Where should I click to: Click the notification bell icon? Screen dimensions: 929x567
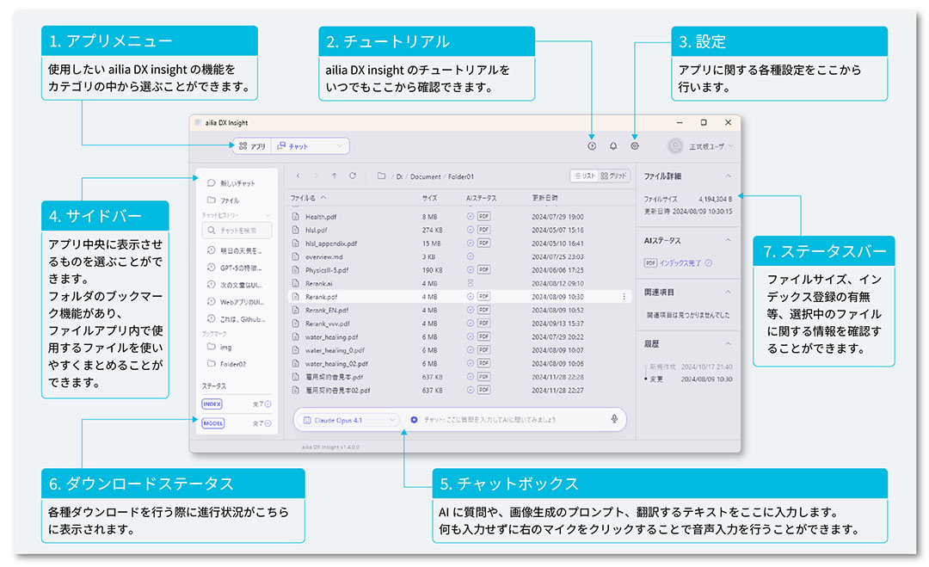click(x=613, y=146)
